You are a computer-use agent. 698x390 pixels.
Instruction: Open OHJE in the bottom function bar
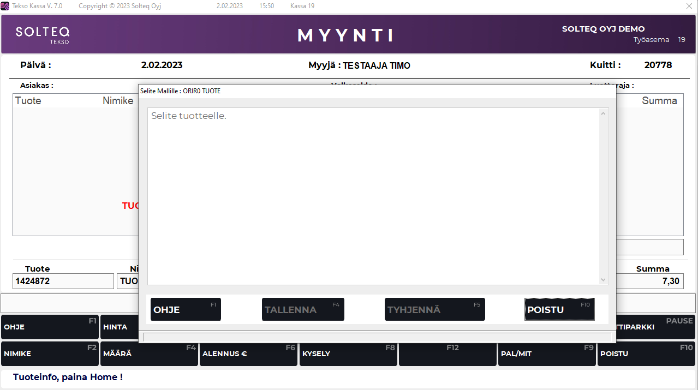pos(50,327)
